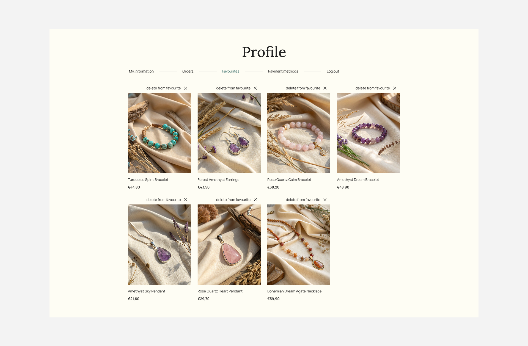Click the Log out link
The width and height of the screenshot is (528, 346).
[333, 71]
